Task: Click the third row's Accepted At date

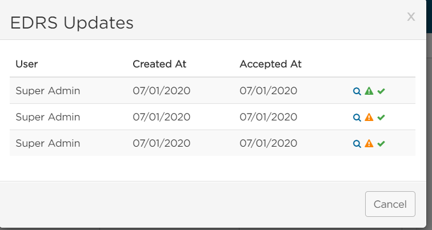Action: [x=269, y=143]
